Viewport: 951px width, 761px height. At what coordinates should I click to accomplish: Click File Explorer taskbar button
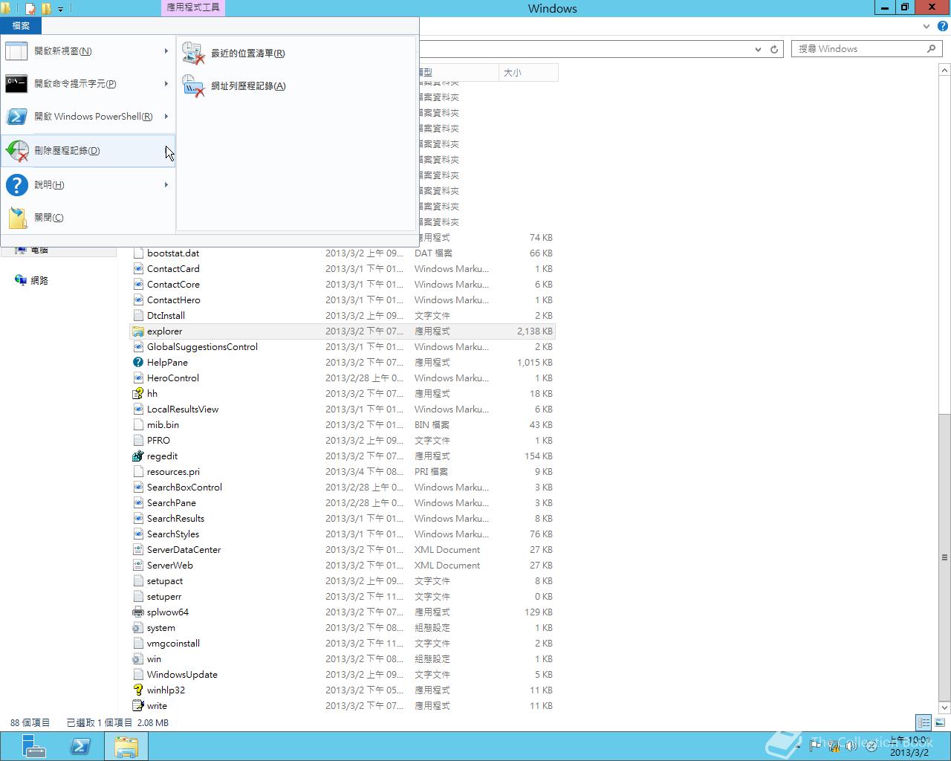[126, 746]
